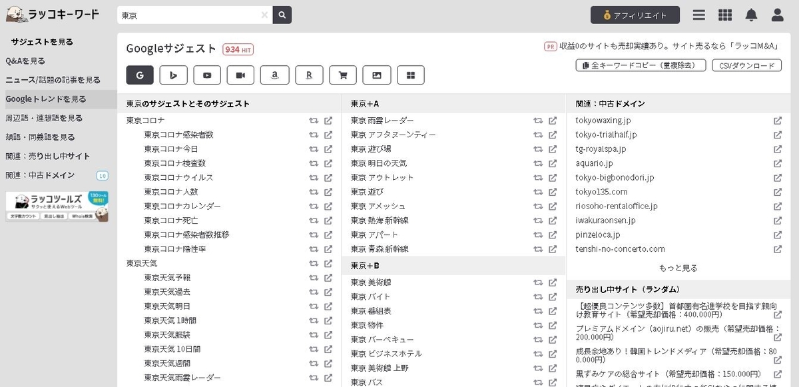The width and height of the screenshot is (799, 387).
Task: Open aquario.jp external link icon
Action: 777,163
